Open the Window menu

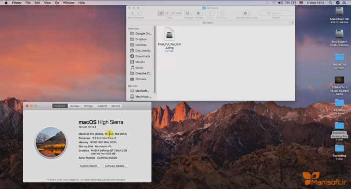pos(68,3)
